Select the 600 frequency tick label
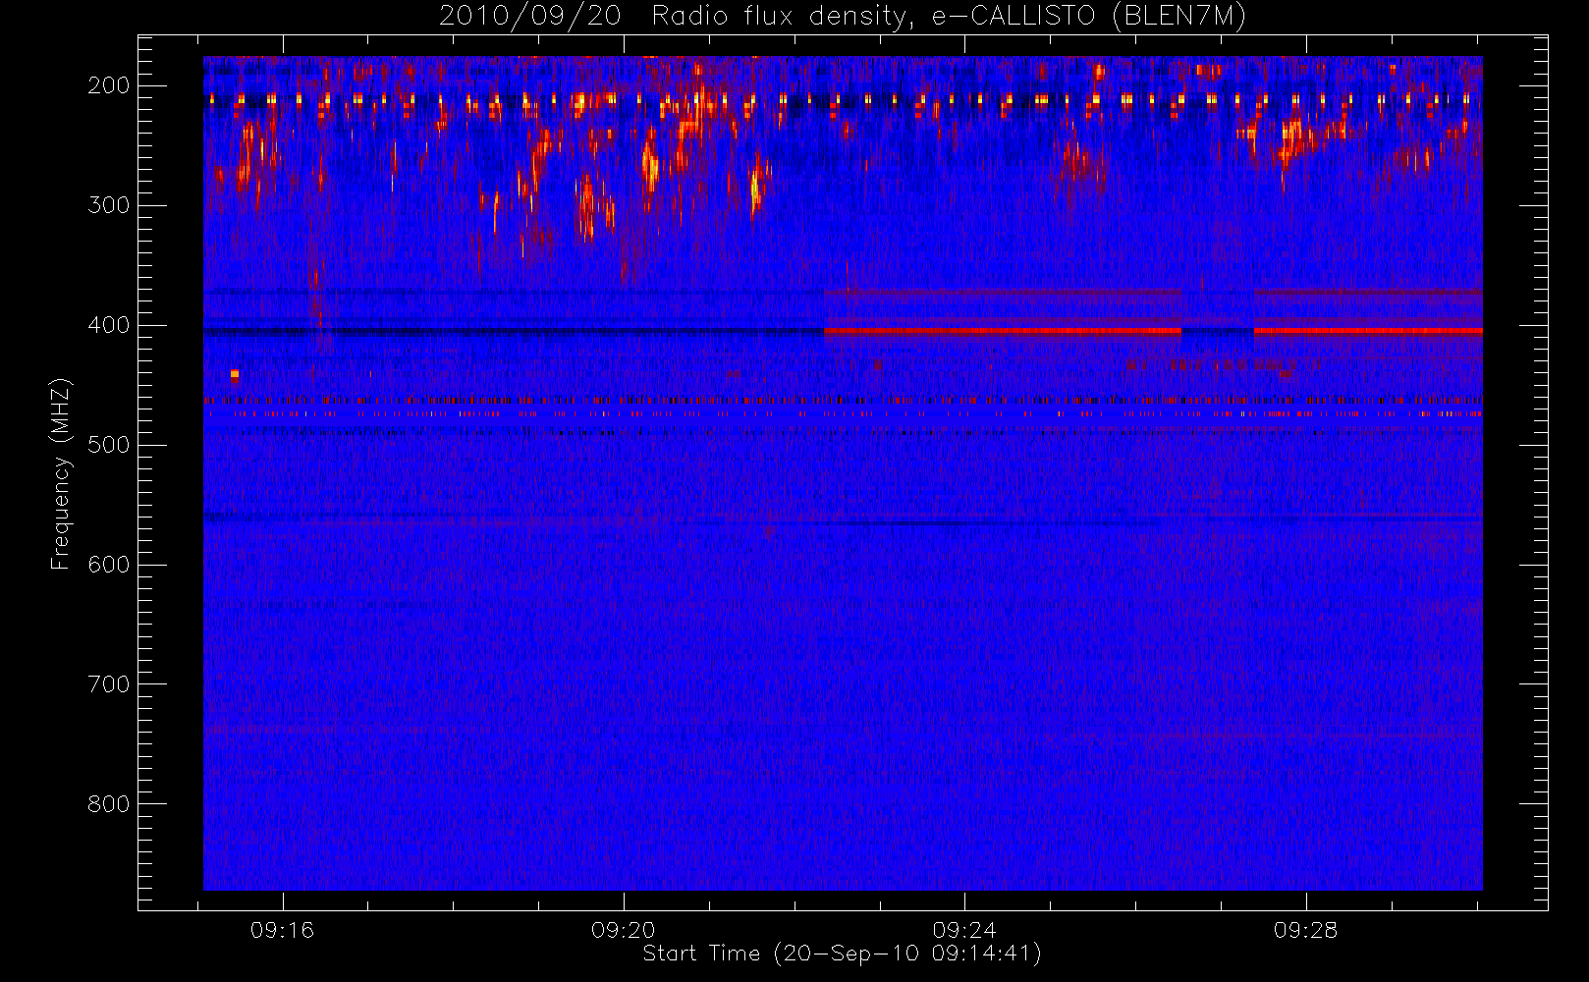Screen dimensions: 1589x982 108,565
